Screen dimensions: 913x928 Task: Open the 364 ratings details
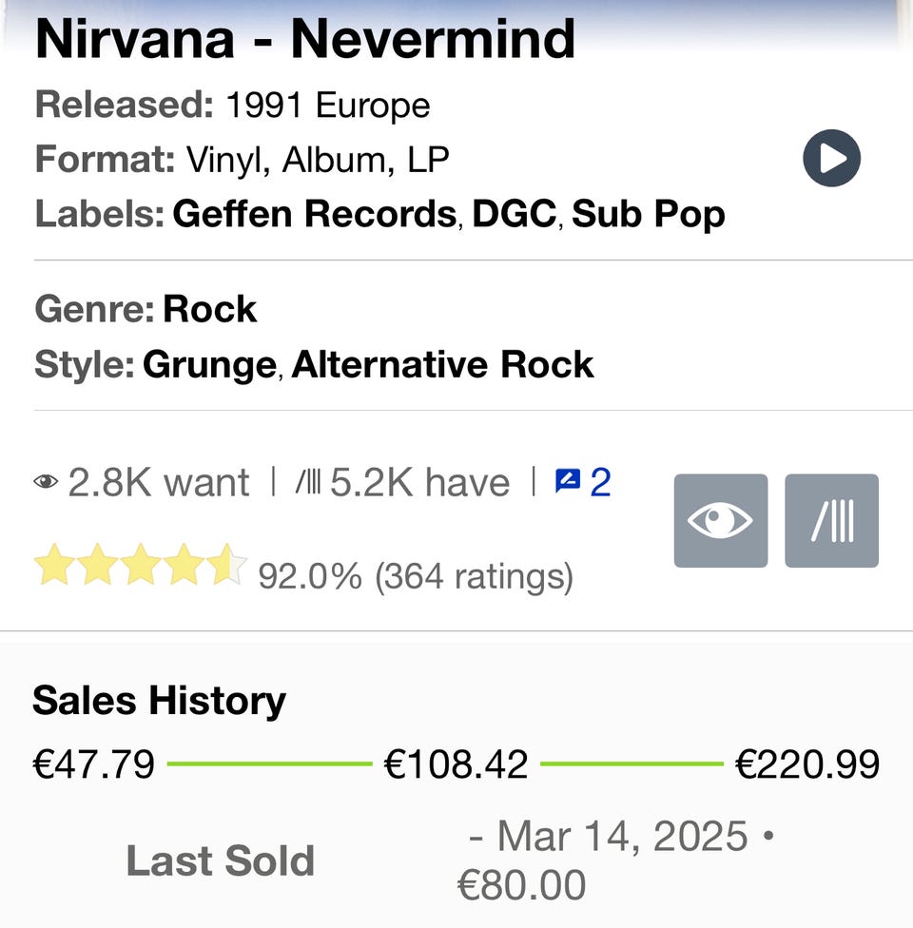click(x=474, y=576)
